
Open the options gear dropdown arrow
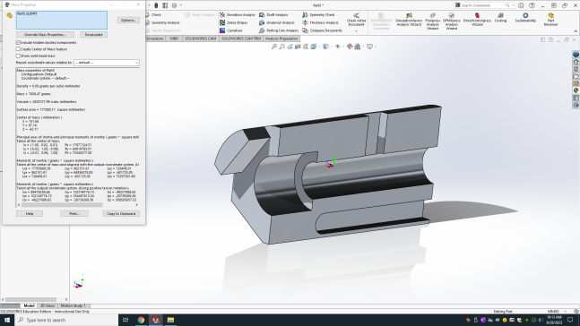point(180,5)
